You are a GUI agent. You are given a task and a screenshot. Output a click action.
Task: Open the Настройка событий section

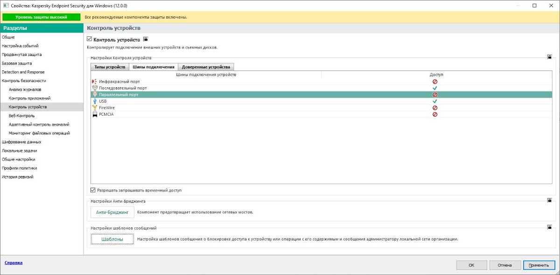[20, 46]
